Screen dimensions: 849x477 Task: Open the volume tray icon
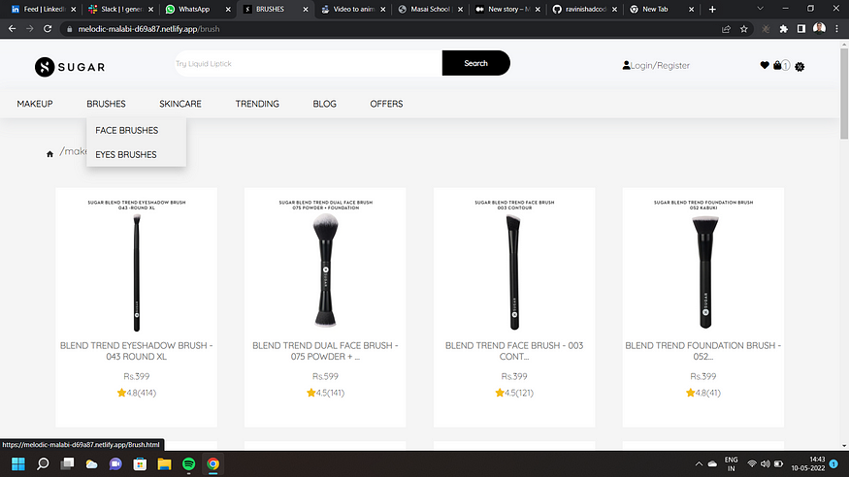tap(766, 464)
